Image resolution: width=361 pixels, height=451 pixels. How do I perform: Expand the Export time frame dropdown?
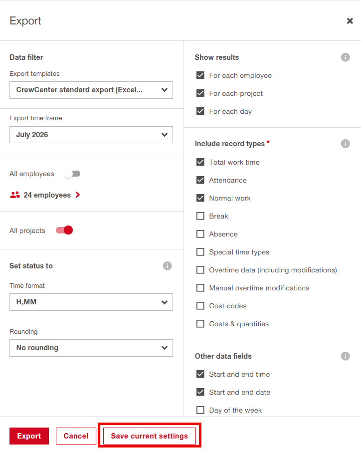pyautogui.click(x=91, y=135)
